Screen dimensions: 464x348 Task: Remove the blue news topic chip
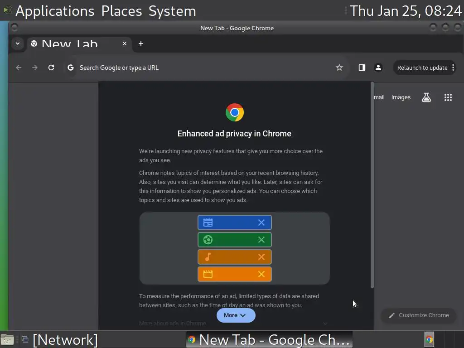tap(261, 222)
